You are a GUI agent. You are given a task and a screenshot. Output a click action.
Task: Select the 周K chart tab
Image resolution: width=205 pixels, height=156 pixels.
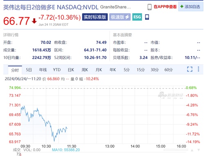click(x=85, y=70)
